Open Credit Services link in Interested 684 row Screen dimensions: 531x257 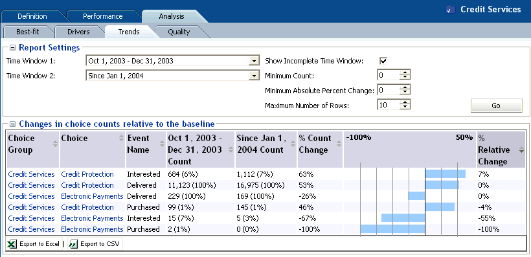(x=31, y=174)
